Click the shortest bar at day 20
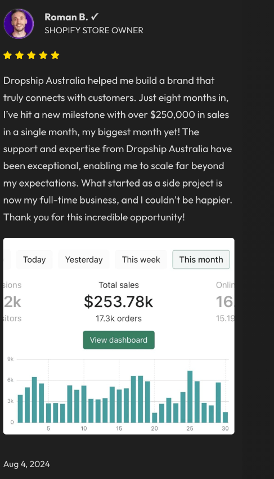This screenshot has height=479, width=274. tap(155, 418)
